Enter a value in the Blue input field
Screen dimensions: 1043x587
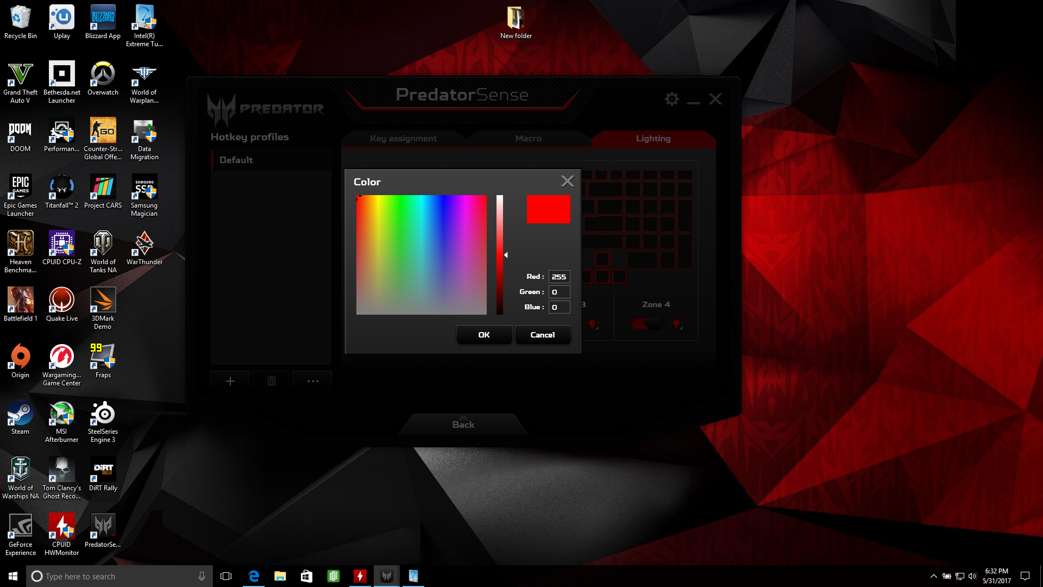(x=559, y=307)
